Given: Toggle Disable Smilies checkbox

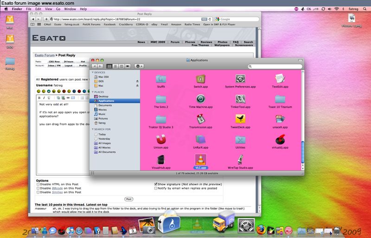Looking at the screenshot, I should (x=38, y=192).
